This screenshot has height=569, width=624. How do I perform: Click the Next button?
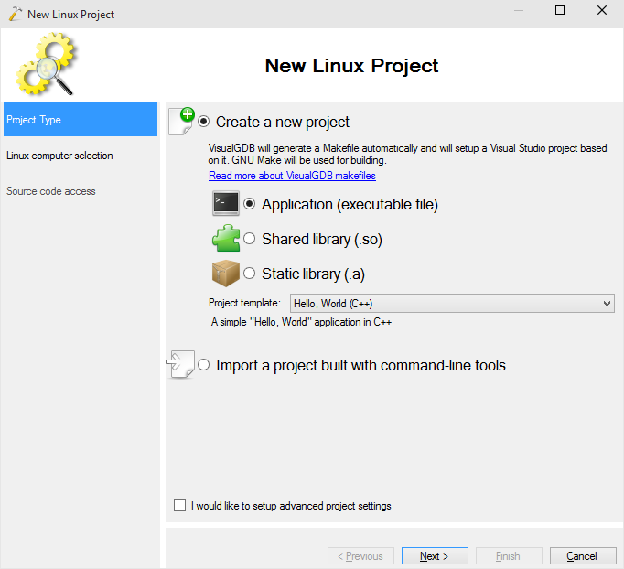coord(435,556)
